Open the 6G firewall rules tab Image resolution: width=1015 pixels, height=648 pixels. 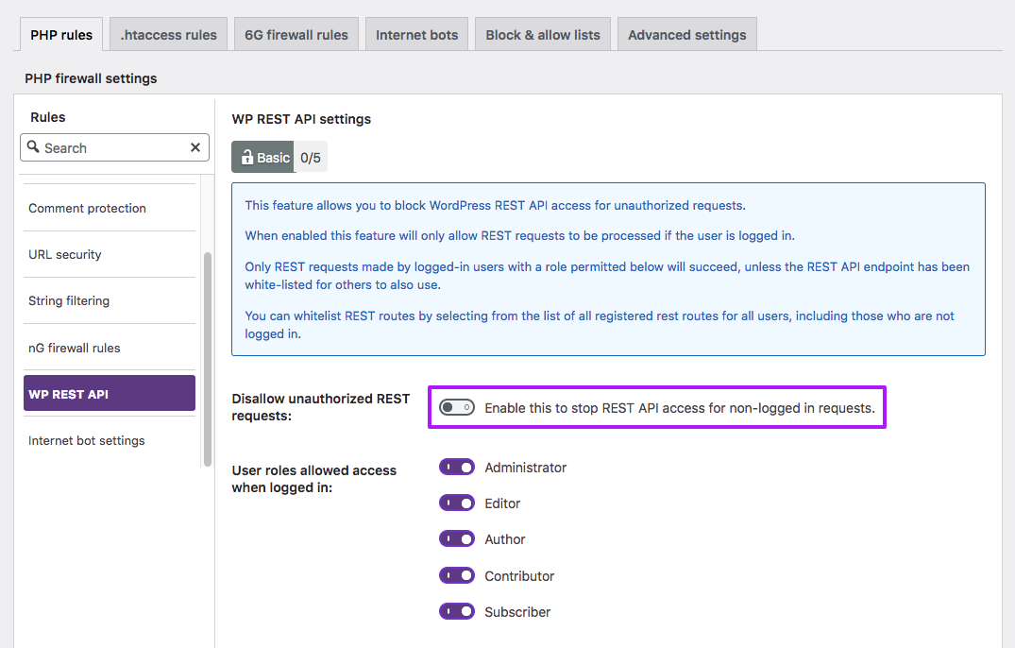[296, 35]
